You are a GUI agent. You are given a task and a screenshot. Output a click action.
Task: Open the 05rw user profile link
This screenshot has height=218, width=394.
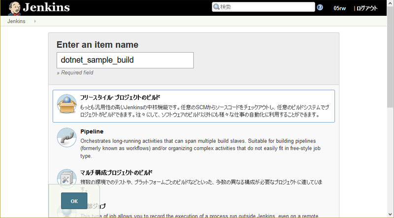click(x=339, y=8)
